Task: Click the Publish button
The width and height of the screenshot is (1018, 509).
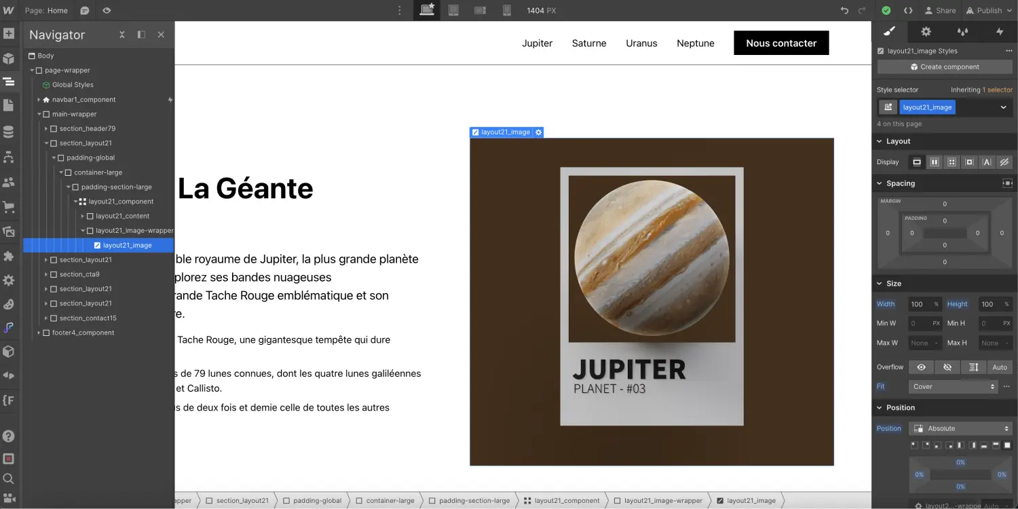Action: tap(985, 10)
